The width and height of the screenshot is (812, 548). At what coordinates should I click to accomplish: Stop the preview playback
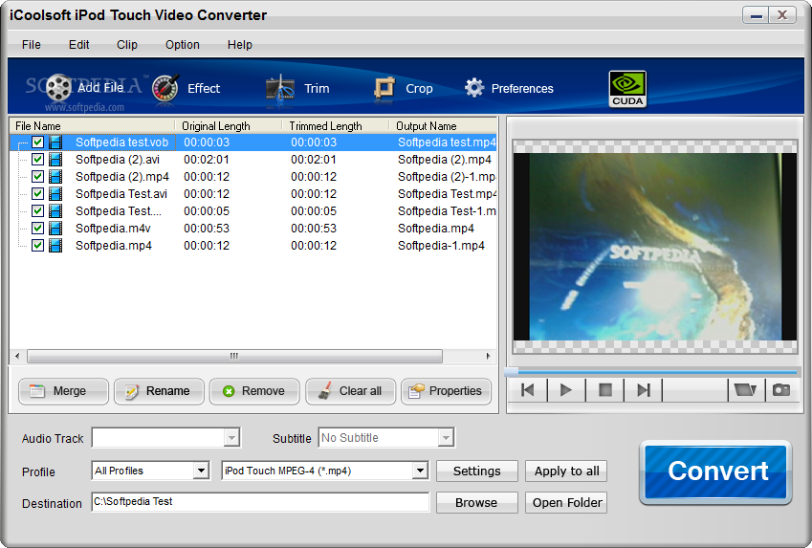click(x=604, y=390)
